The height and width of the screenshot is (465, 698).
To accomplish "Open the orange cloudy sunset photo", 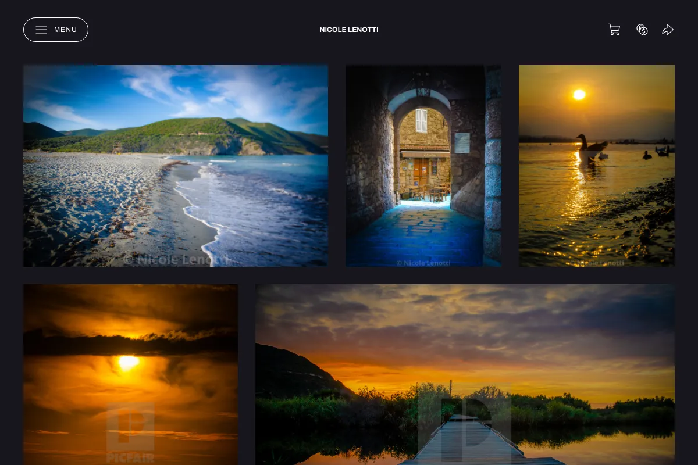I will pos(130,374).
